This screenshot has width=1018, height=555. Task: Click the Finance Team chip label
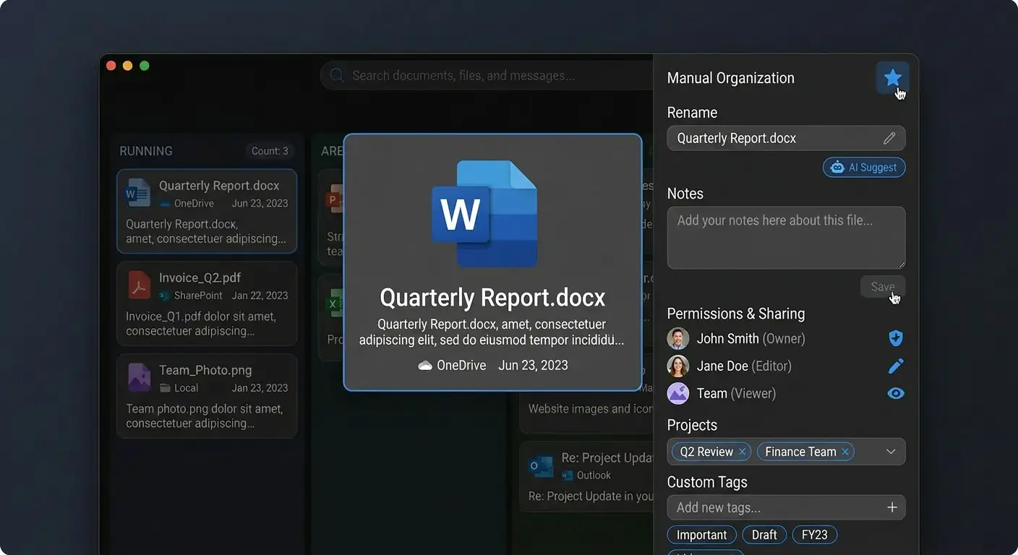[800, 452]
